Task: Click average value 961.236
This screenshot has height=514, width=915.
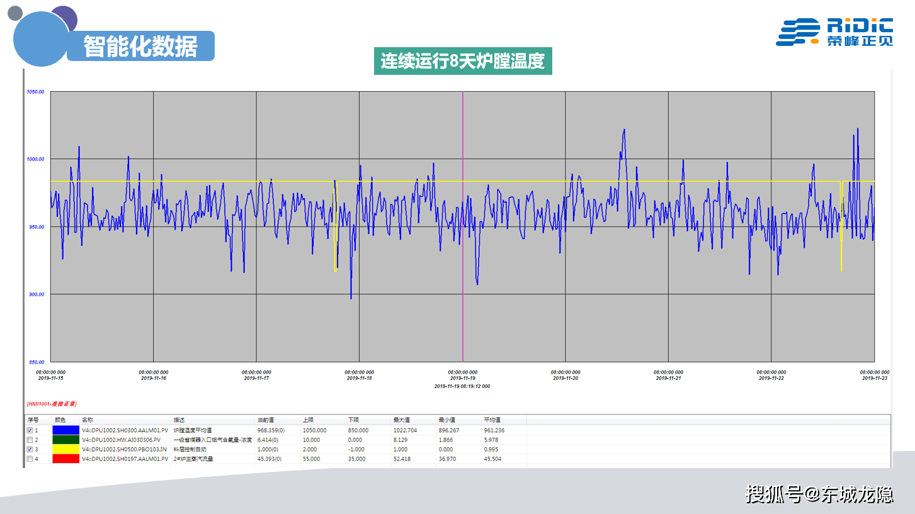Action: [x=494, y=430]
